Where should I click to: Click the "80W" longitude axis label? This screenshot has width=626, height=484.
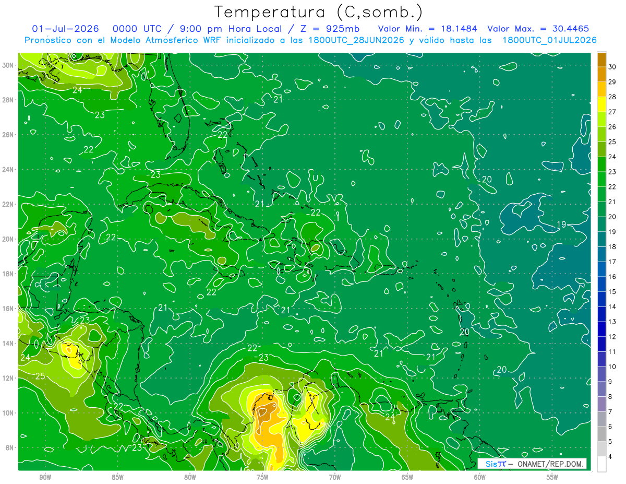[x=190, y=477]
